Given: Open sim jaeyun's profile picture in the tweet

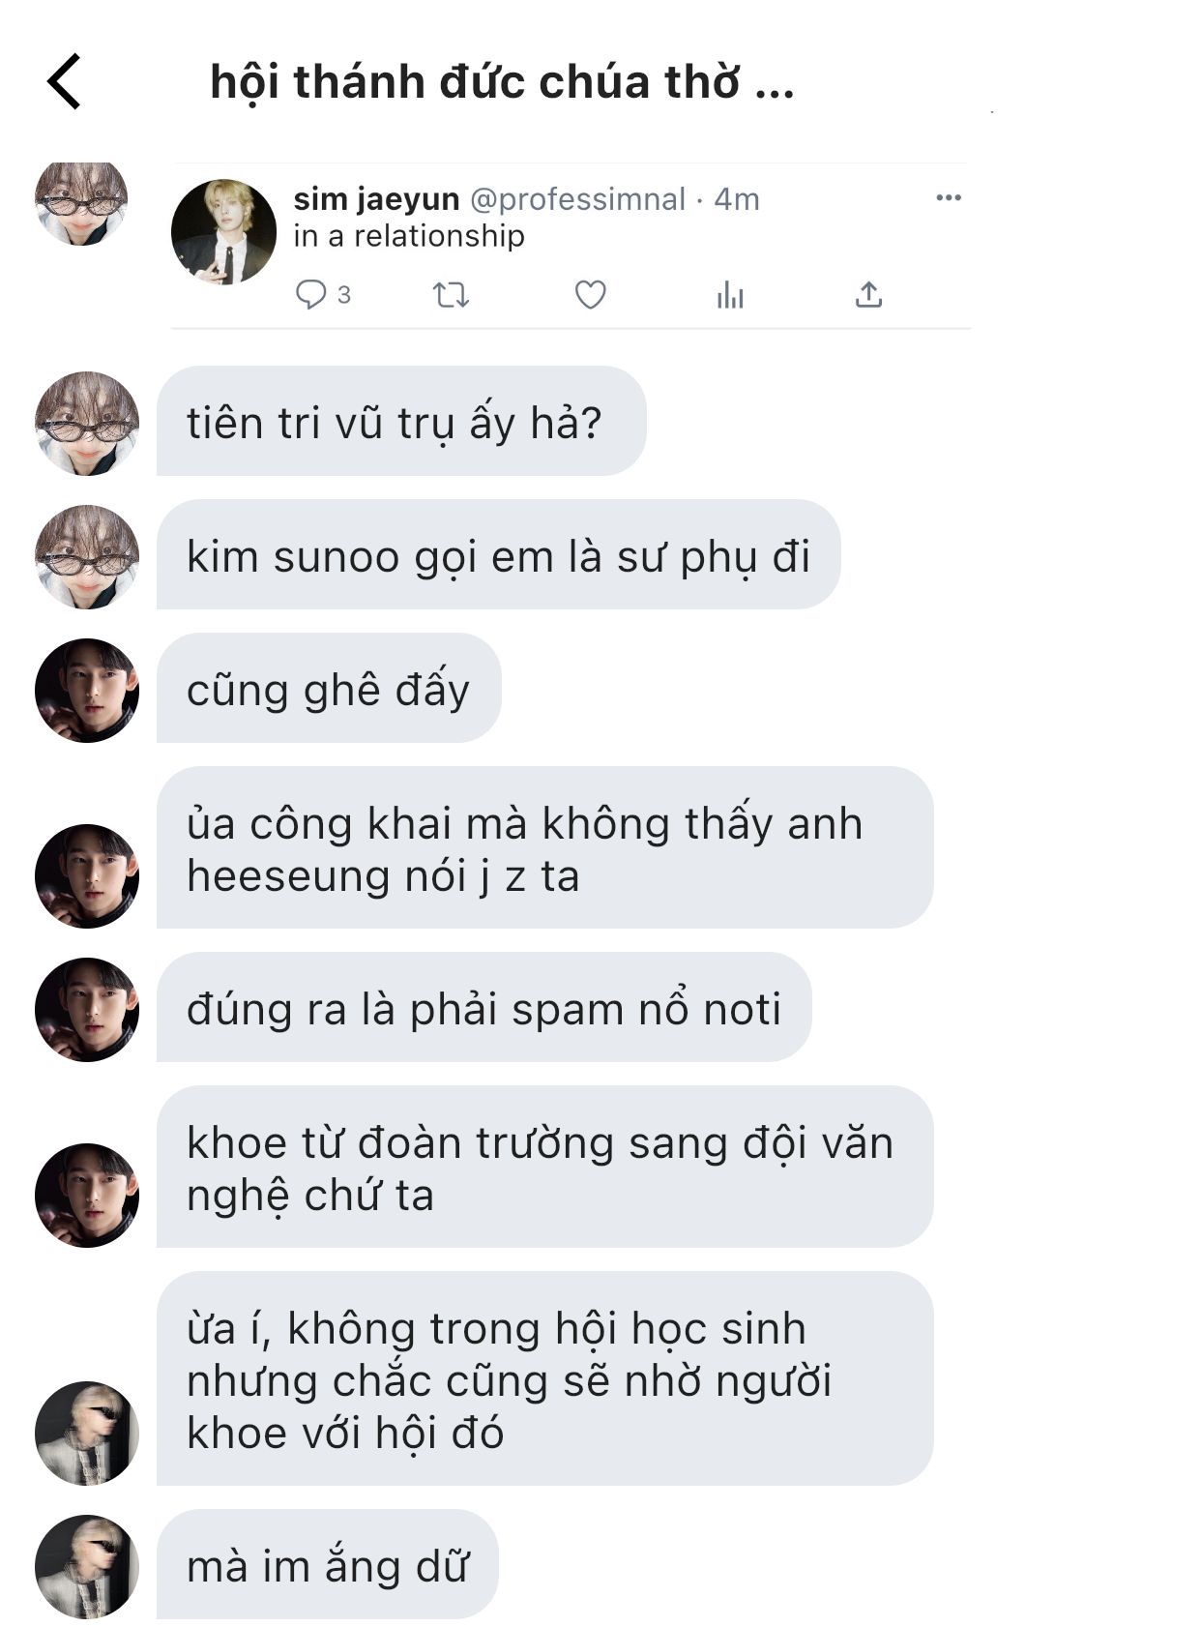Looking at the screenshot, I should click(224, 231).
